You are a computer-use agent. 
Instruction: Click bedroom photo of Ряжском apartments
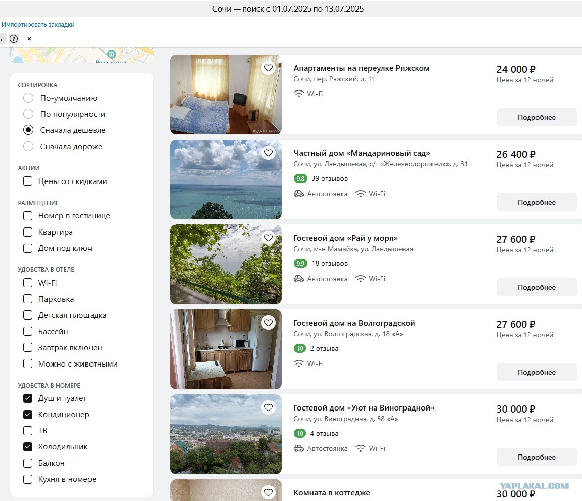pyautogui.click(x=226, y=94)
